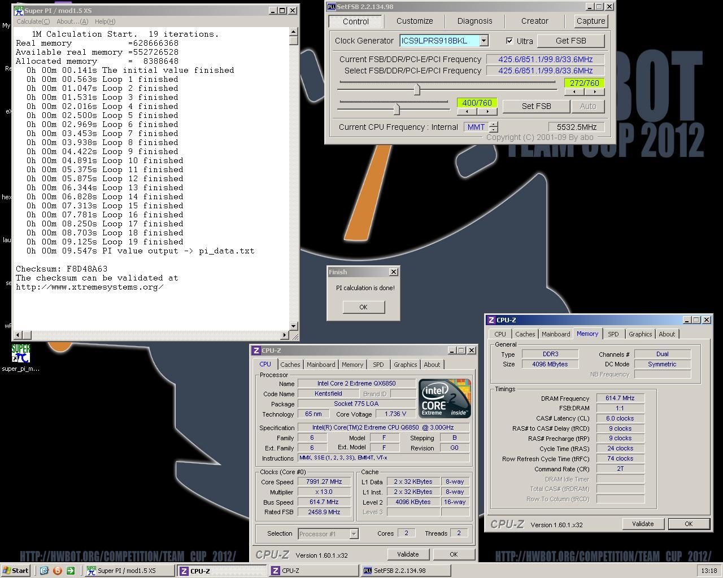Click the Get FSB button
Image resolution: width=723 pixels, height=578 pixels.
pyautogui.click(x=570, y=41)
